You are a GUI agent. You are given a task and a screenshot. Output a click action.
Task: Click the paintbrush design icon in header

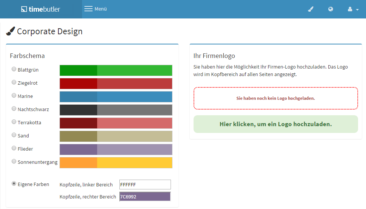point(311,9)
